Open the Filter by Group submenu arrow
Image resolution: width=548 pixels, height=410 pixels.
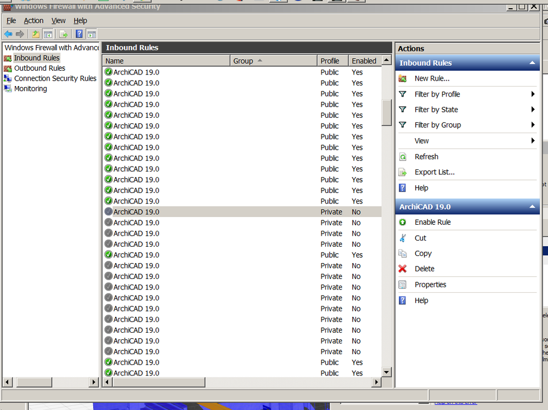click(533, 124)
